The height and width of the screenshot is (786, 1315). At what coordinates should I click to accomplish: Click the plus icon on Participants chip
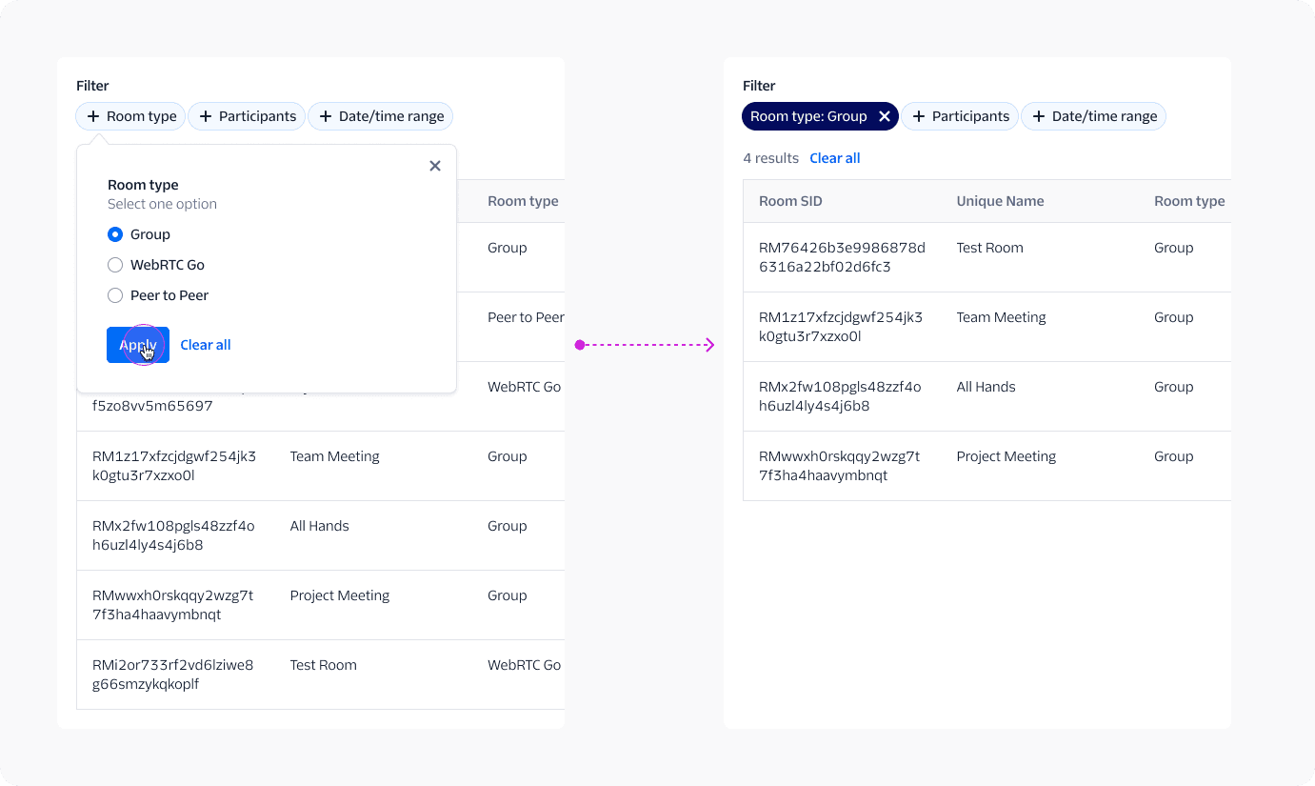pos(205,116)
